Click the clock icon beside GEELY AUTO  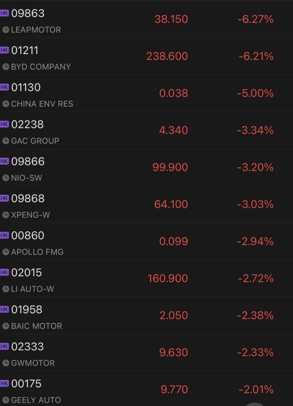coord(6,400)
